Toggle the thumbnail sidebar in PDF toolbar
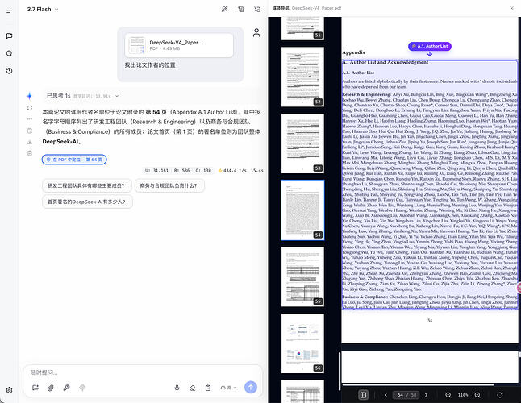Screen dimensions: 521x403 (363, 395)
